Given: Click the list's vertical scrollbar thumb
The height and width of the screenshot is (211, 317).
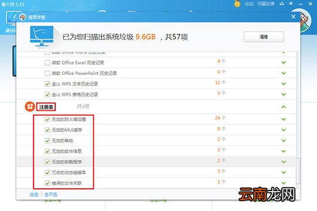Looking at the screenshot, I should coord(298,171).
